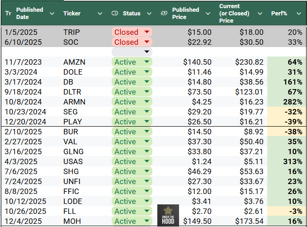The width and height of the screenshot is (307, 227).
Task: Change the Active status for MOH
Action: pyautogui.click(x=132, y=221)
